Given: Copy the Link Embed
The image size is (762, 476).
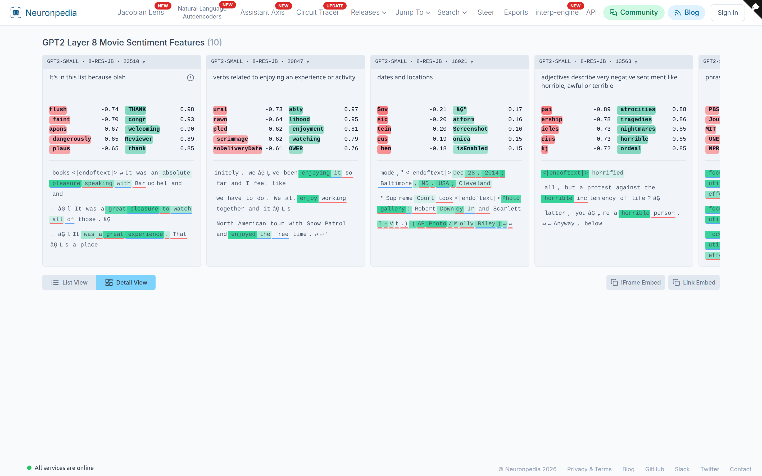Looking at the screenshot, I should 694,282.
